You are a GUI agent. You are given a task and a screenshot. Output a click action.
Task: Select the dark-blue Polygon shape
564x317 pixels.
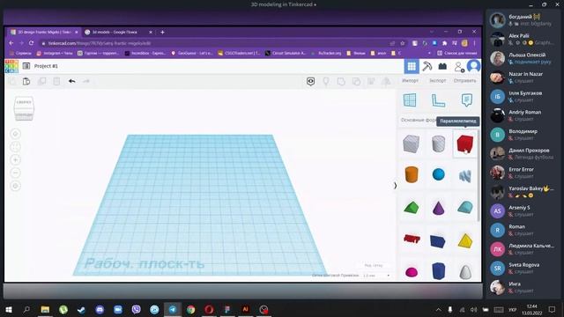click(x=439, y=271)
